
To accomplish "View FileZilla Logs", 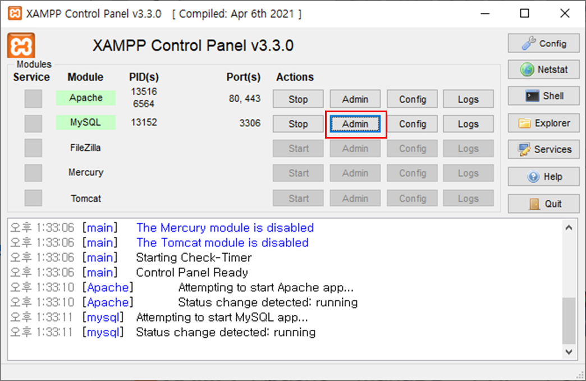I will [x=468, y=148].
